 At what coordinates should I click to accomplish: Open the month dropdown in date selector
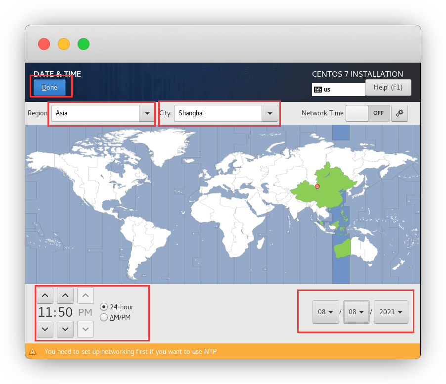point(325,312)
